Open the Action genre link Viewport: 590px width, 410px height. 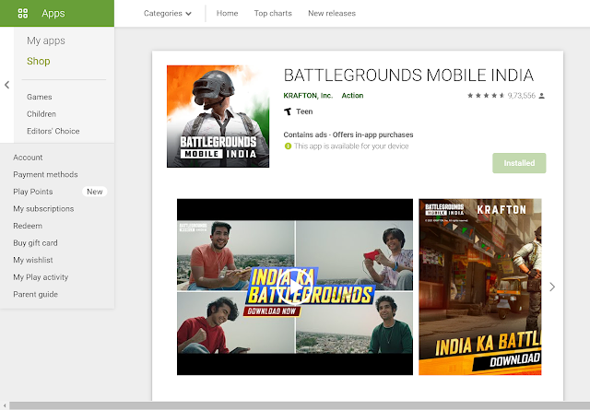pyautogui.click(x=352, y=96)
